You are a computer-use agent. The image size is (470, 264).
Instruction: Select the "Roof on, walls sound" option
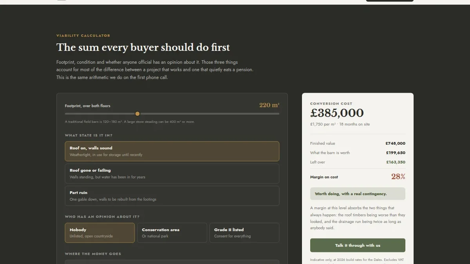coord(172,151)
